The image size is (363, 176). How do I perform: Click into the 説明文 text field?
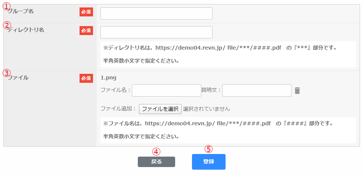pyautogui.click(x=257, y=90)
